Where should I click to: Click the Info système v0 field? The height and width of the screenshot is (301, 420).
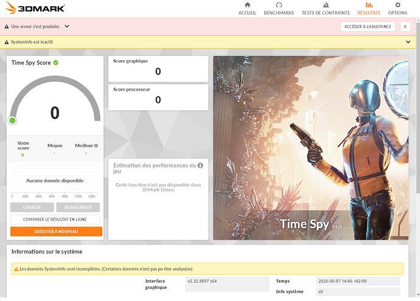coord(358,292)
